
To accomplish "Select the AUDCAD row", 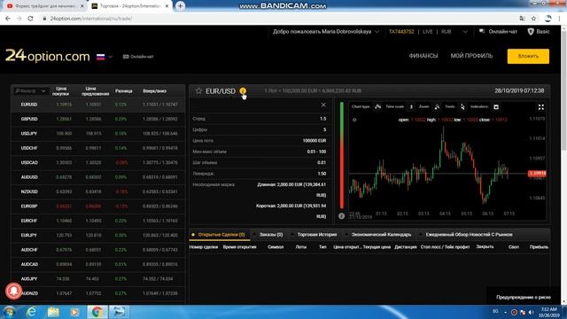I will 97,264.
